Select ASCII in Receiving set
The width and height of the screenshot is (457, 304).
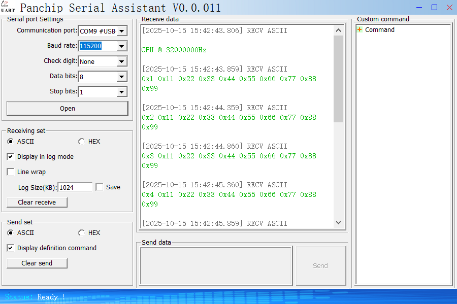point(11,142)
